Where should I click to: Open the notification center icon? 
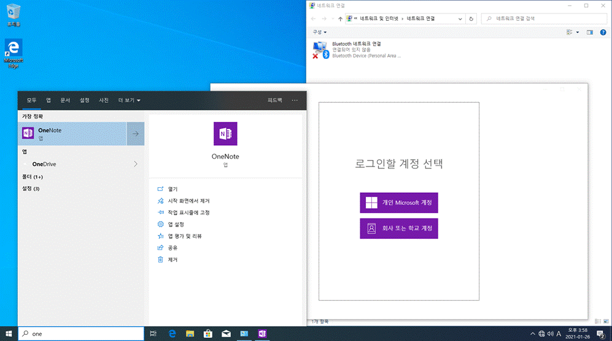(601, 334)
